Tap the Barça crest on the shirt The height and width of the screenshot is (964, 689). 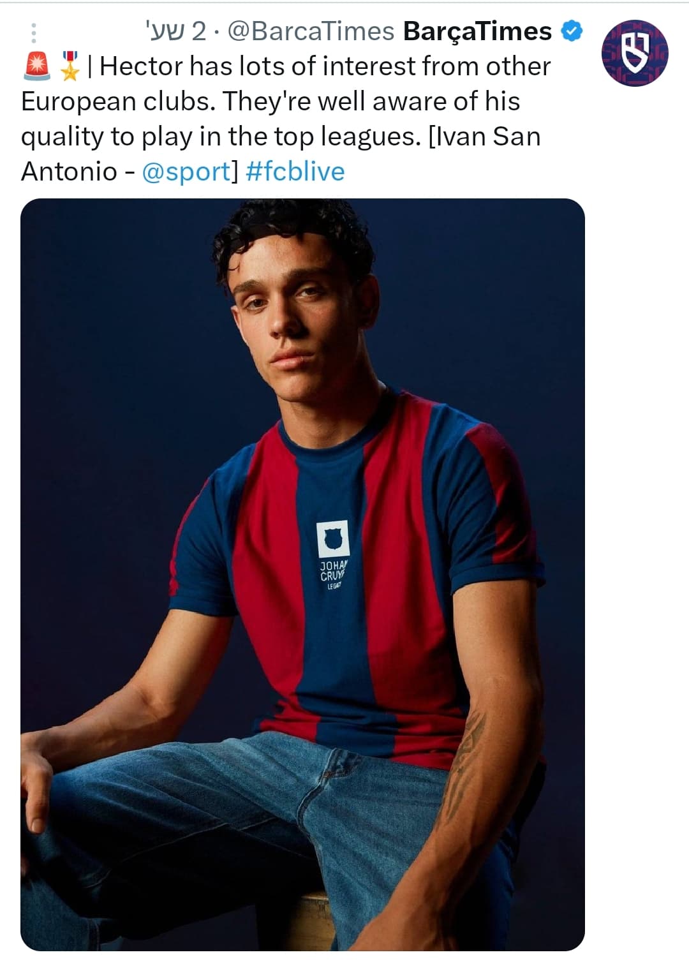click(x=333, y=538)
